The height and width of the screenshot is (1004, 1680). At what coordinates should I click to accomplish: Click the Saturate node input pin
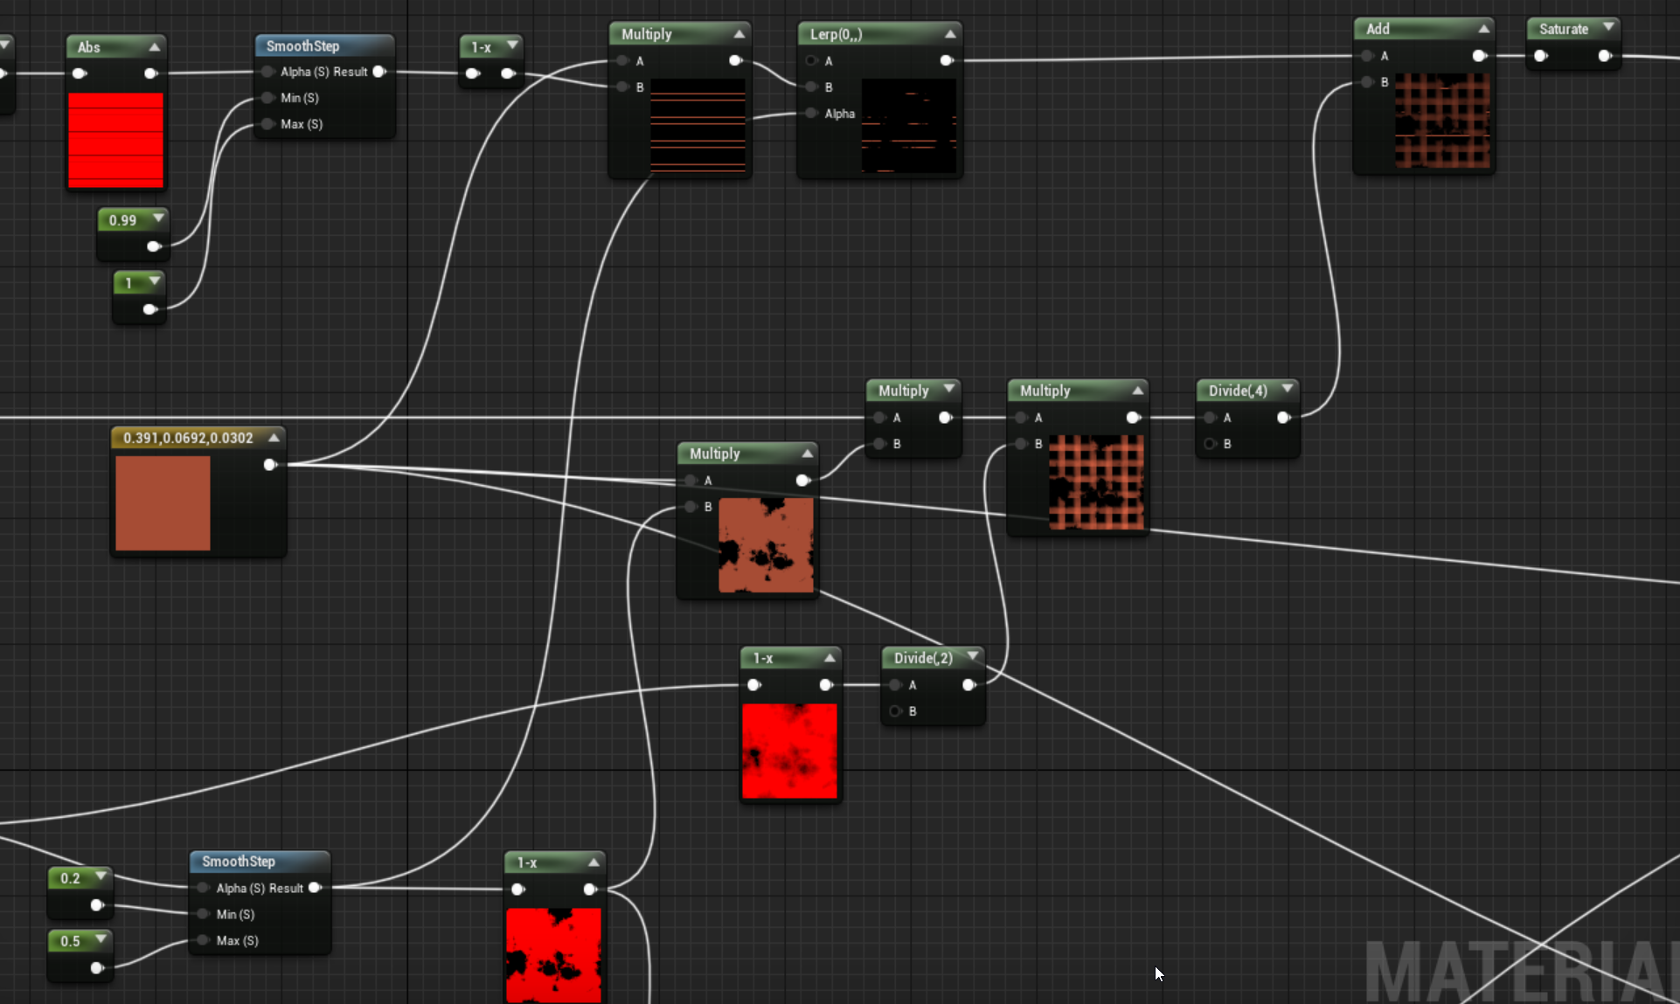tap(1541, 56)
